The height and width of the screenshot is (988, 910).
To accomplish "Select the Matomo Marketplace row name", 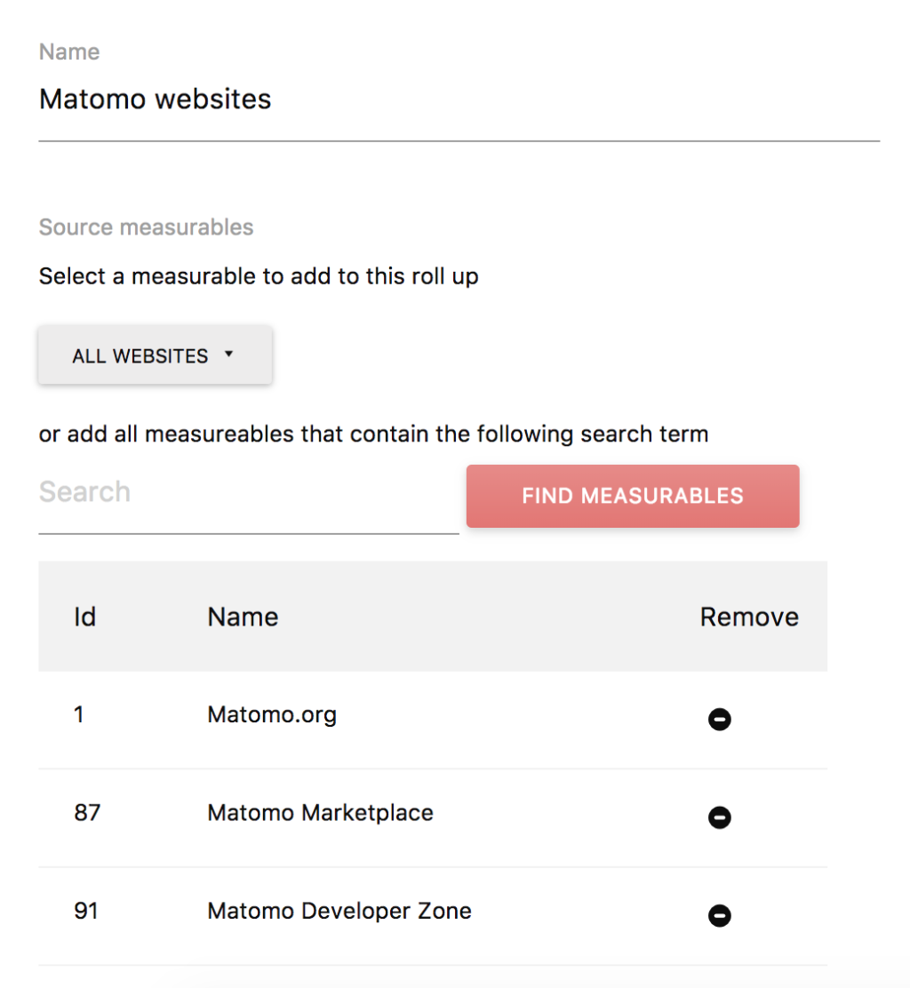I will point(320,813).
